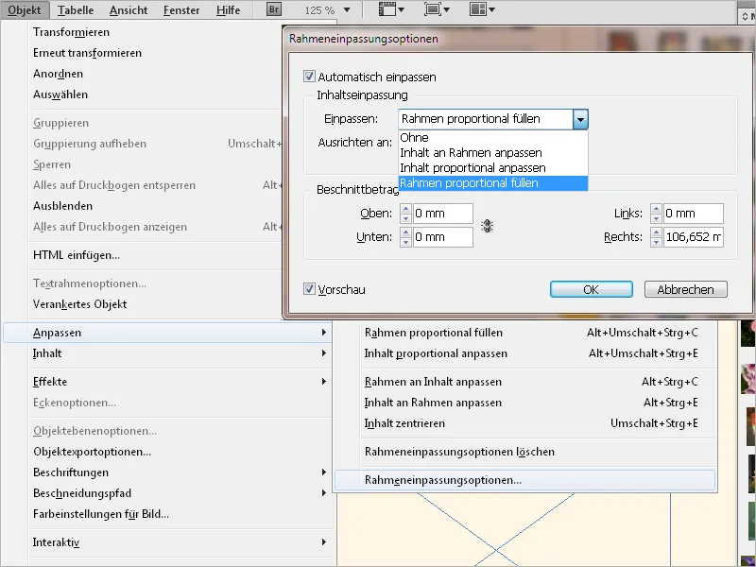Open Adobe Bridge with the Br icon

(272, 9)
